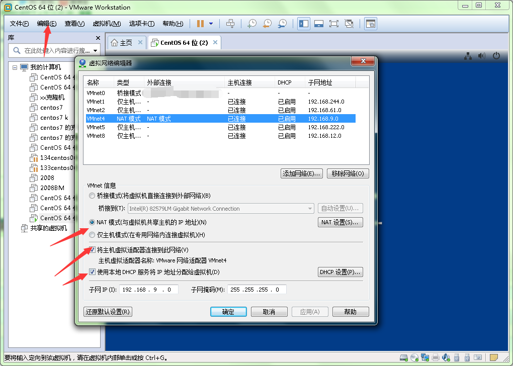Open DHCP 设置(P)... button

pos(340,272)
